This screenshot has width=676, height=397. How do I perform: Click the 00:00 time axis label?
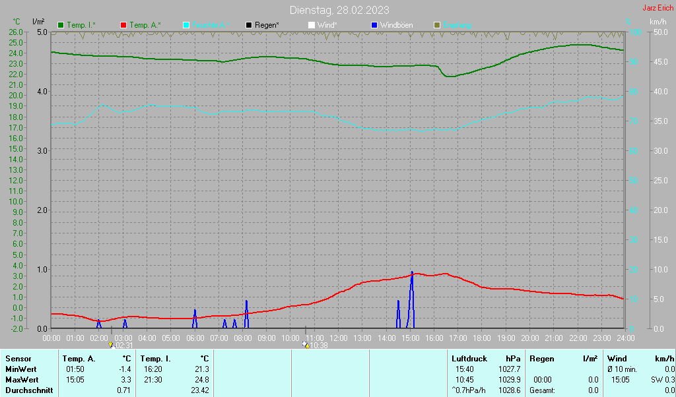[51, 338]
